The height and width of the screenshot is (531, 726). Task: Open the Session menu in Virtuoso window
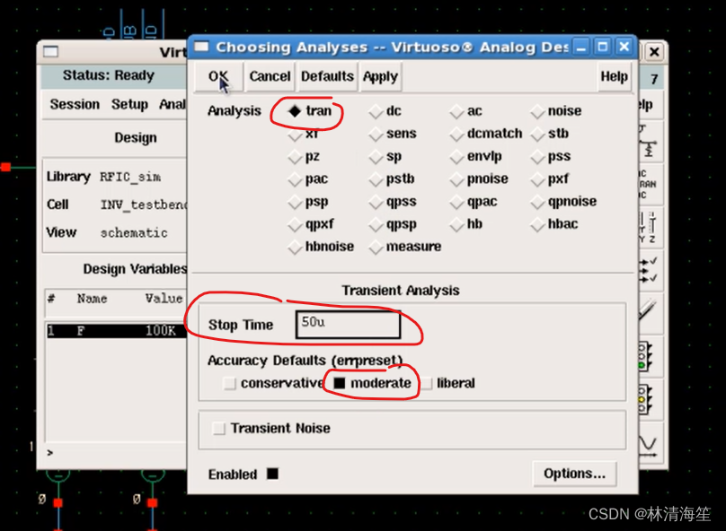pyautogui.click(x=75, y=104)
